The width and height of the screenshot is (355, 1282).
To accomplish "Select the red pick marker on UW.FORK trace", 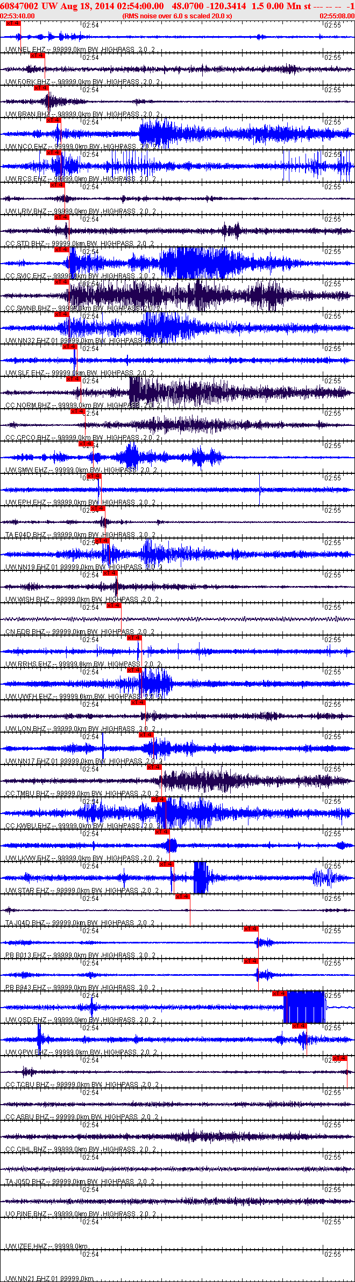I will coord(37,56).
